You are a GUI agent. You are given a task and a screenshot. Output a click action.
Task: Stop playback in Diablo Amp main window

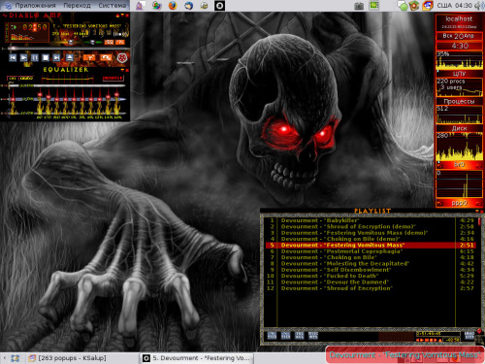point(46,58)
